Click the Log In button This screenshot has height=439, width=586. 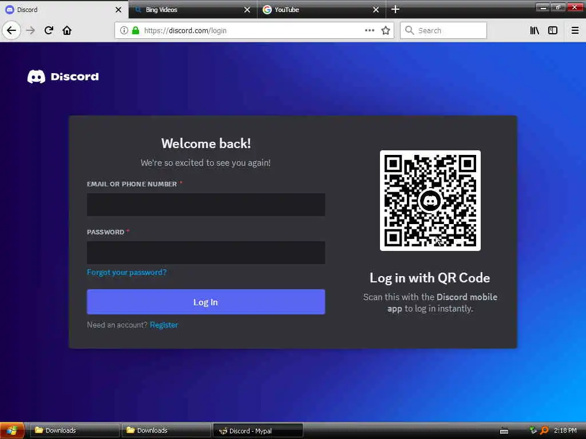click(206, 302)
